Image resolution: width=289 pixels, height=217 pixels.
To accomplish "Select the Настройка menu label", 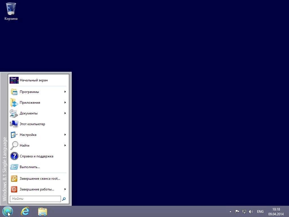I will (28, 135).
